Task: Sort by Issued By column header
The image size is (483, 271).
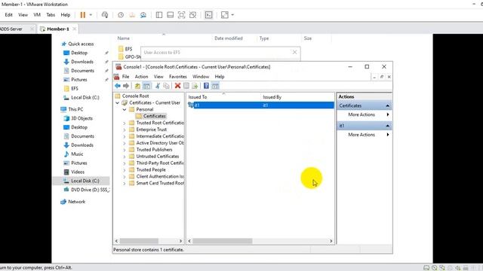Action: tap(272, 97)
